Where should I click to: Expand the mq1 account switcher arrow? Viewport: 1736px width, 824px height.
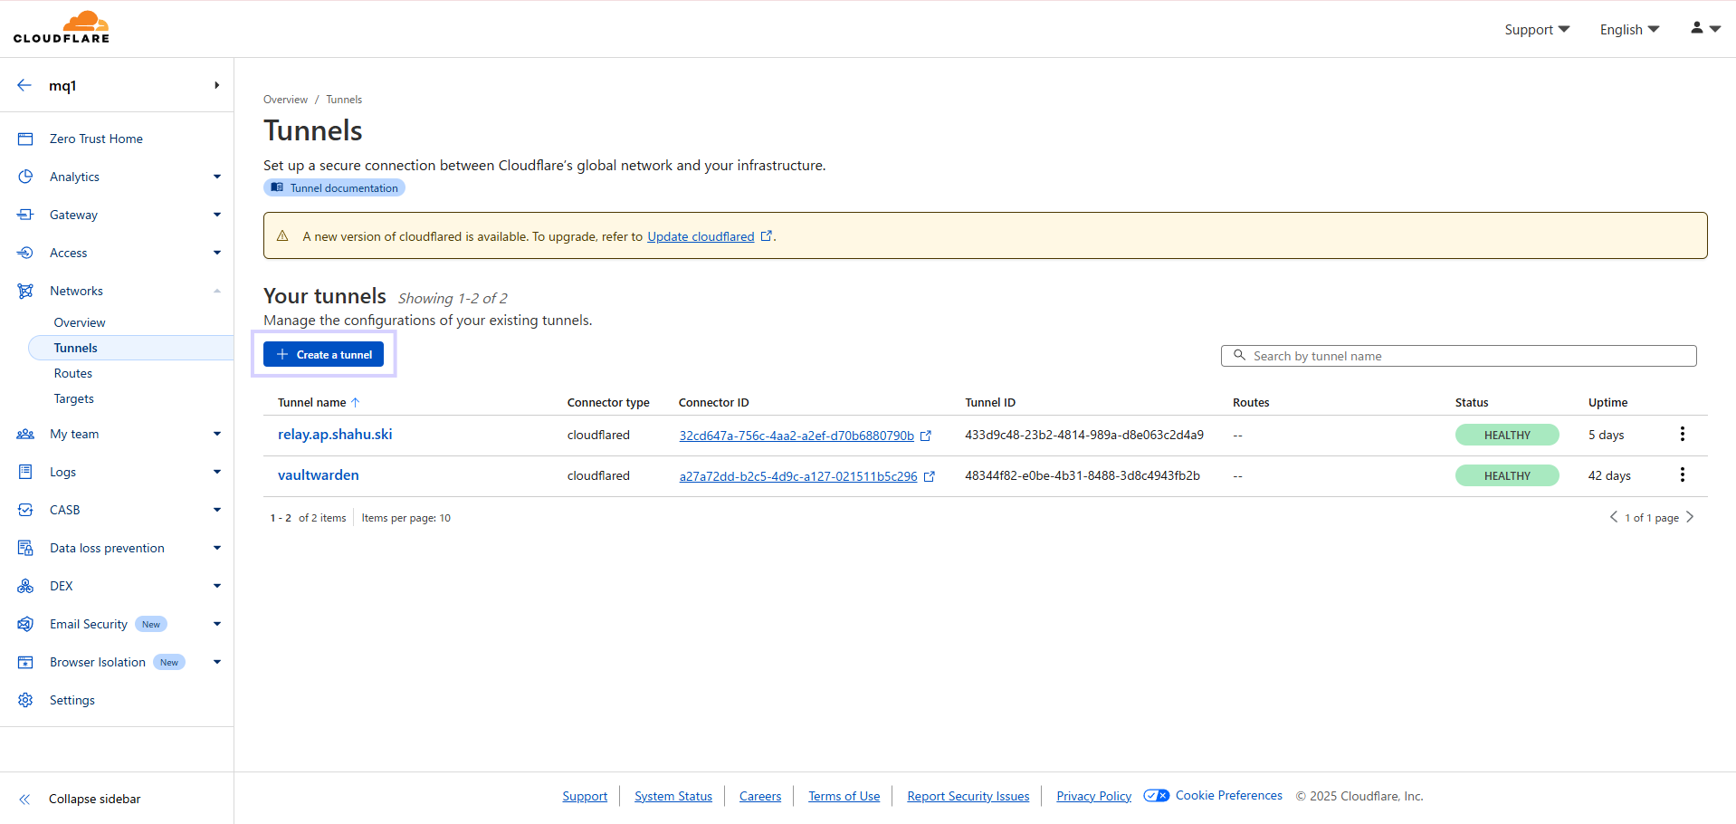[x=216, y=85]
